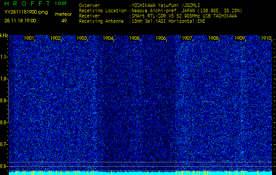Screen dimensions: 276x175
Task: Click the 0.6 frequency axis label
Action: click(4, 166)
